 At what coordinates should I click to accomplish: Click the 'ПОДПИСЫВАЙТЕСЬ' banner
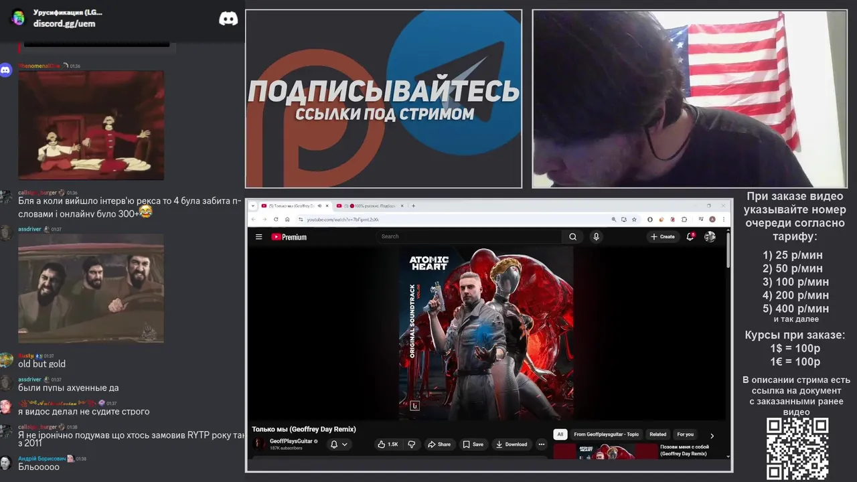(384, 91)
